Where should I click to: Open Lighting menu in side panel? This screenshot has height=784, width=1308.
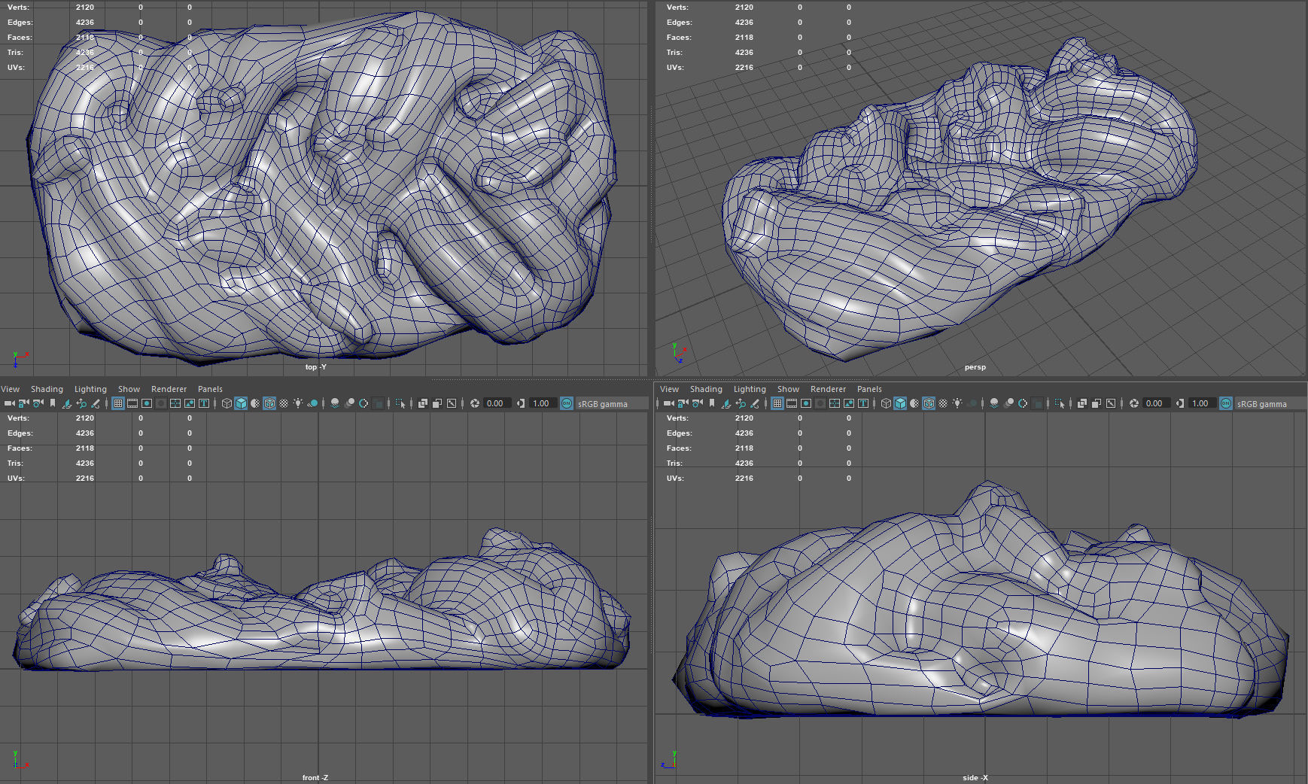coord(750,389)
